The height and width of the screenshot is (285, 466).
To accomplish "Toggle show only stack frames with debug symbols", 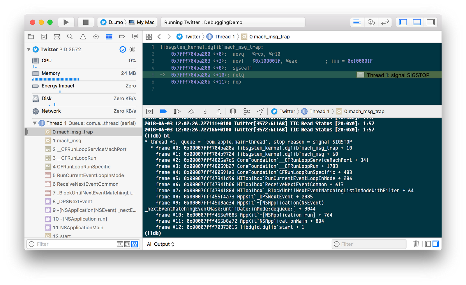I will 120,244.
